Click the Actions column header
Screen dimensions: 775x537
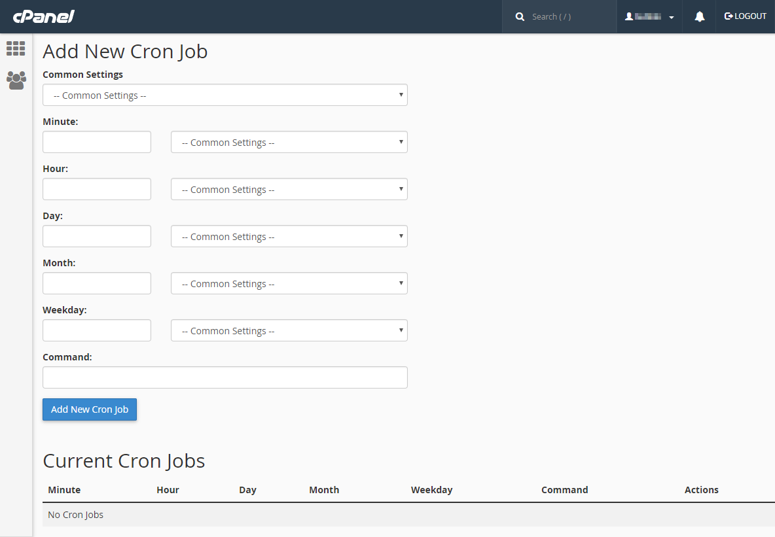(701, 490)
